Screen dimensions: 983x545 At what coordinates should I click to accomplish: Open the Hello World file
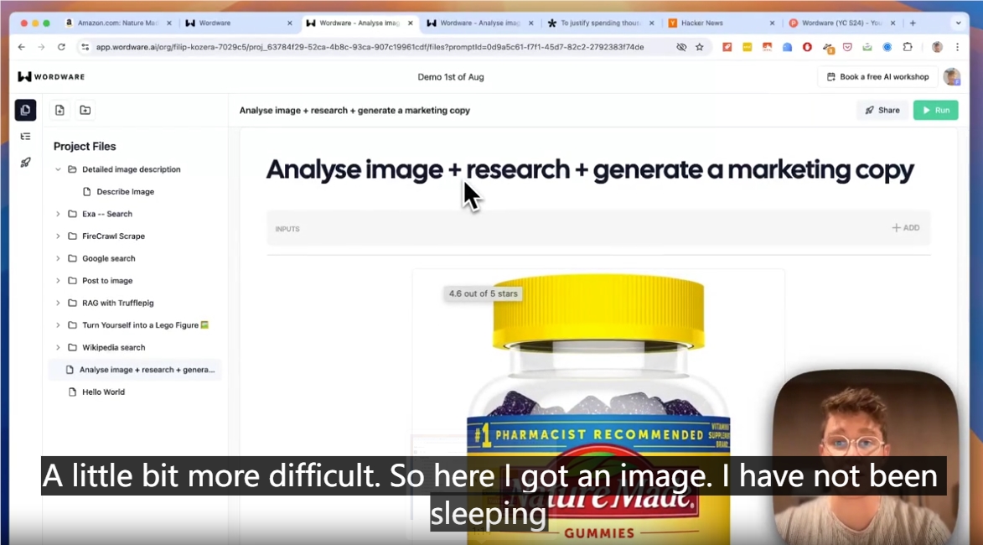[103, 392]
